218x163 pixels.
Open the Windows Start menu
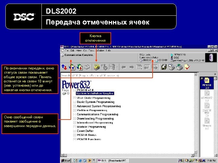(66, 161)
